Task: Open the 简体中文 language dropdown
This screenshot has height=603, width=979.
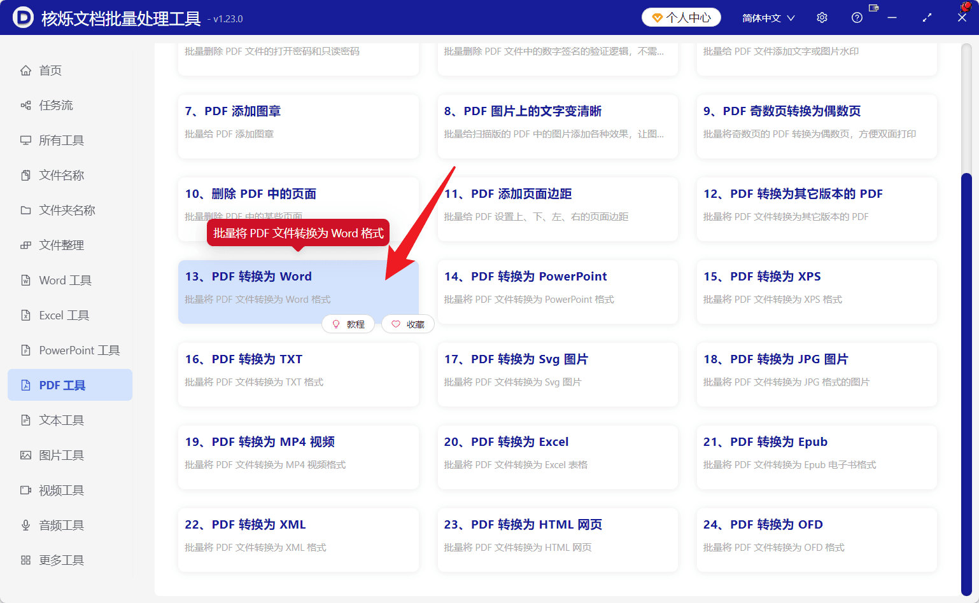Action: tap(768, 18)
